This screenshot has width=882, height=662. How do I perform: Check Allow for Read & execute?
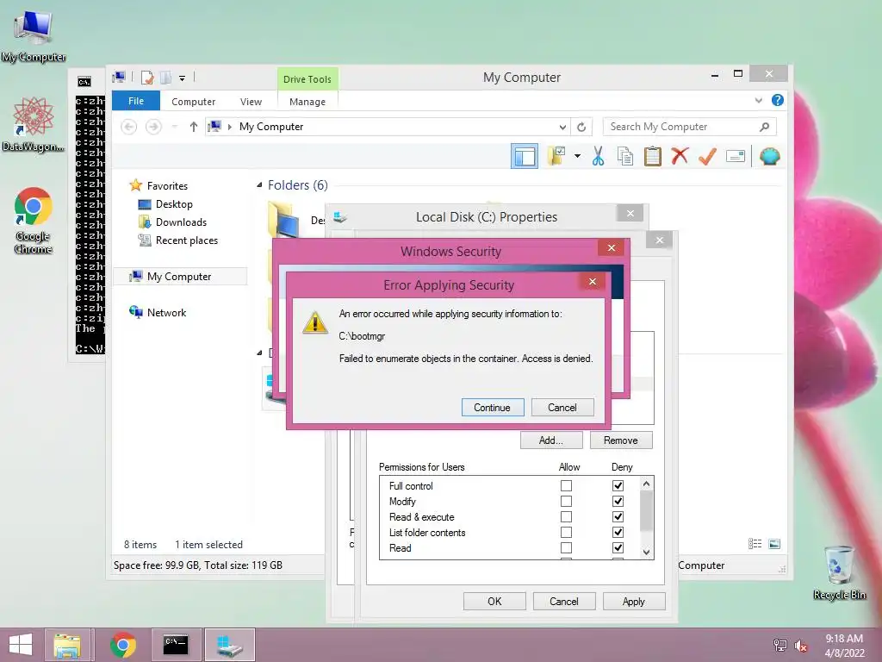click(567, 517)
